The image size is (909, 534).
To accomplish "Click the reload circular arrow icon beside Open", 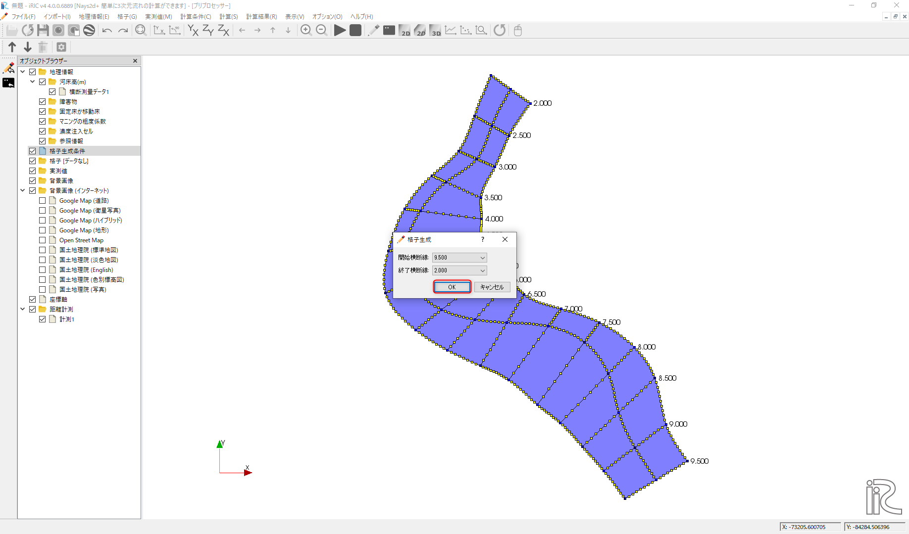I will click(28, 30).
